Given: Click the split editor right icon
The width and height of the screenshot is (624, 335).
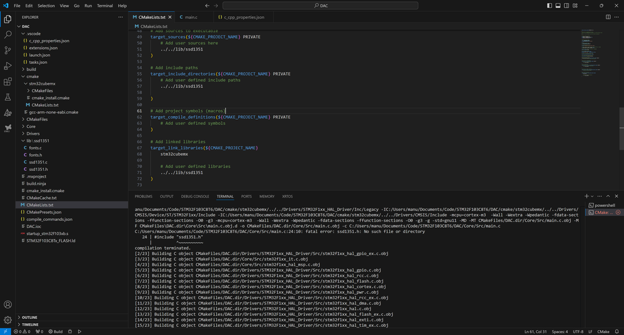Looking at the screenshot, I should [x=608, y=17].
